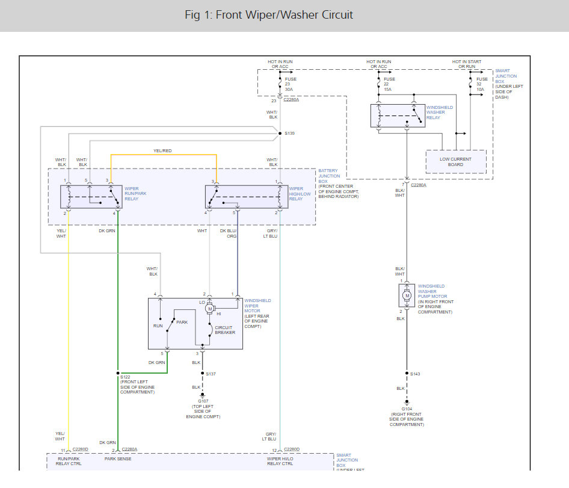Screen dimensions: 569x488
Task: Click the YEL/RED wire label
Action: [x=163, y=150]
